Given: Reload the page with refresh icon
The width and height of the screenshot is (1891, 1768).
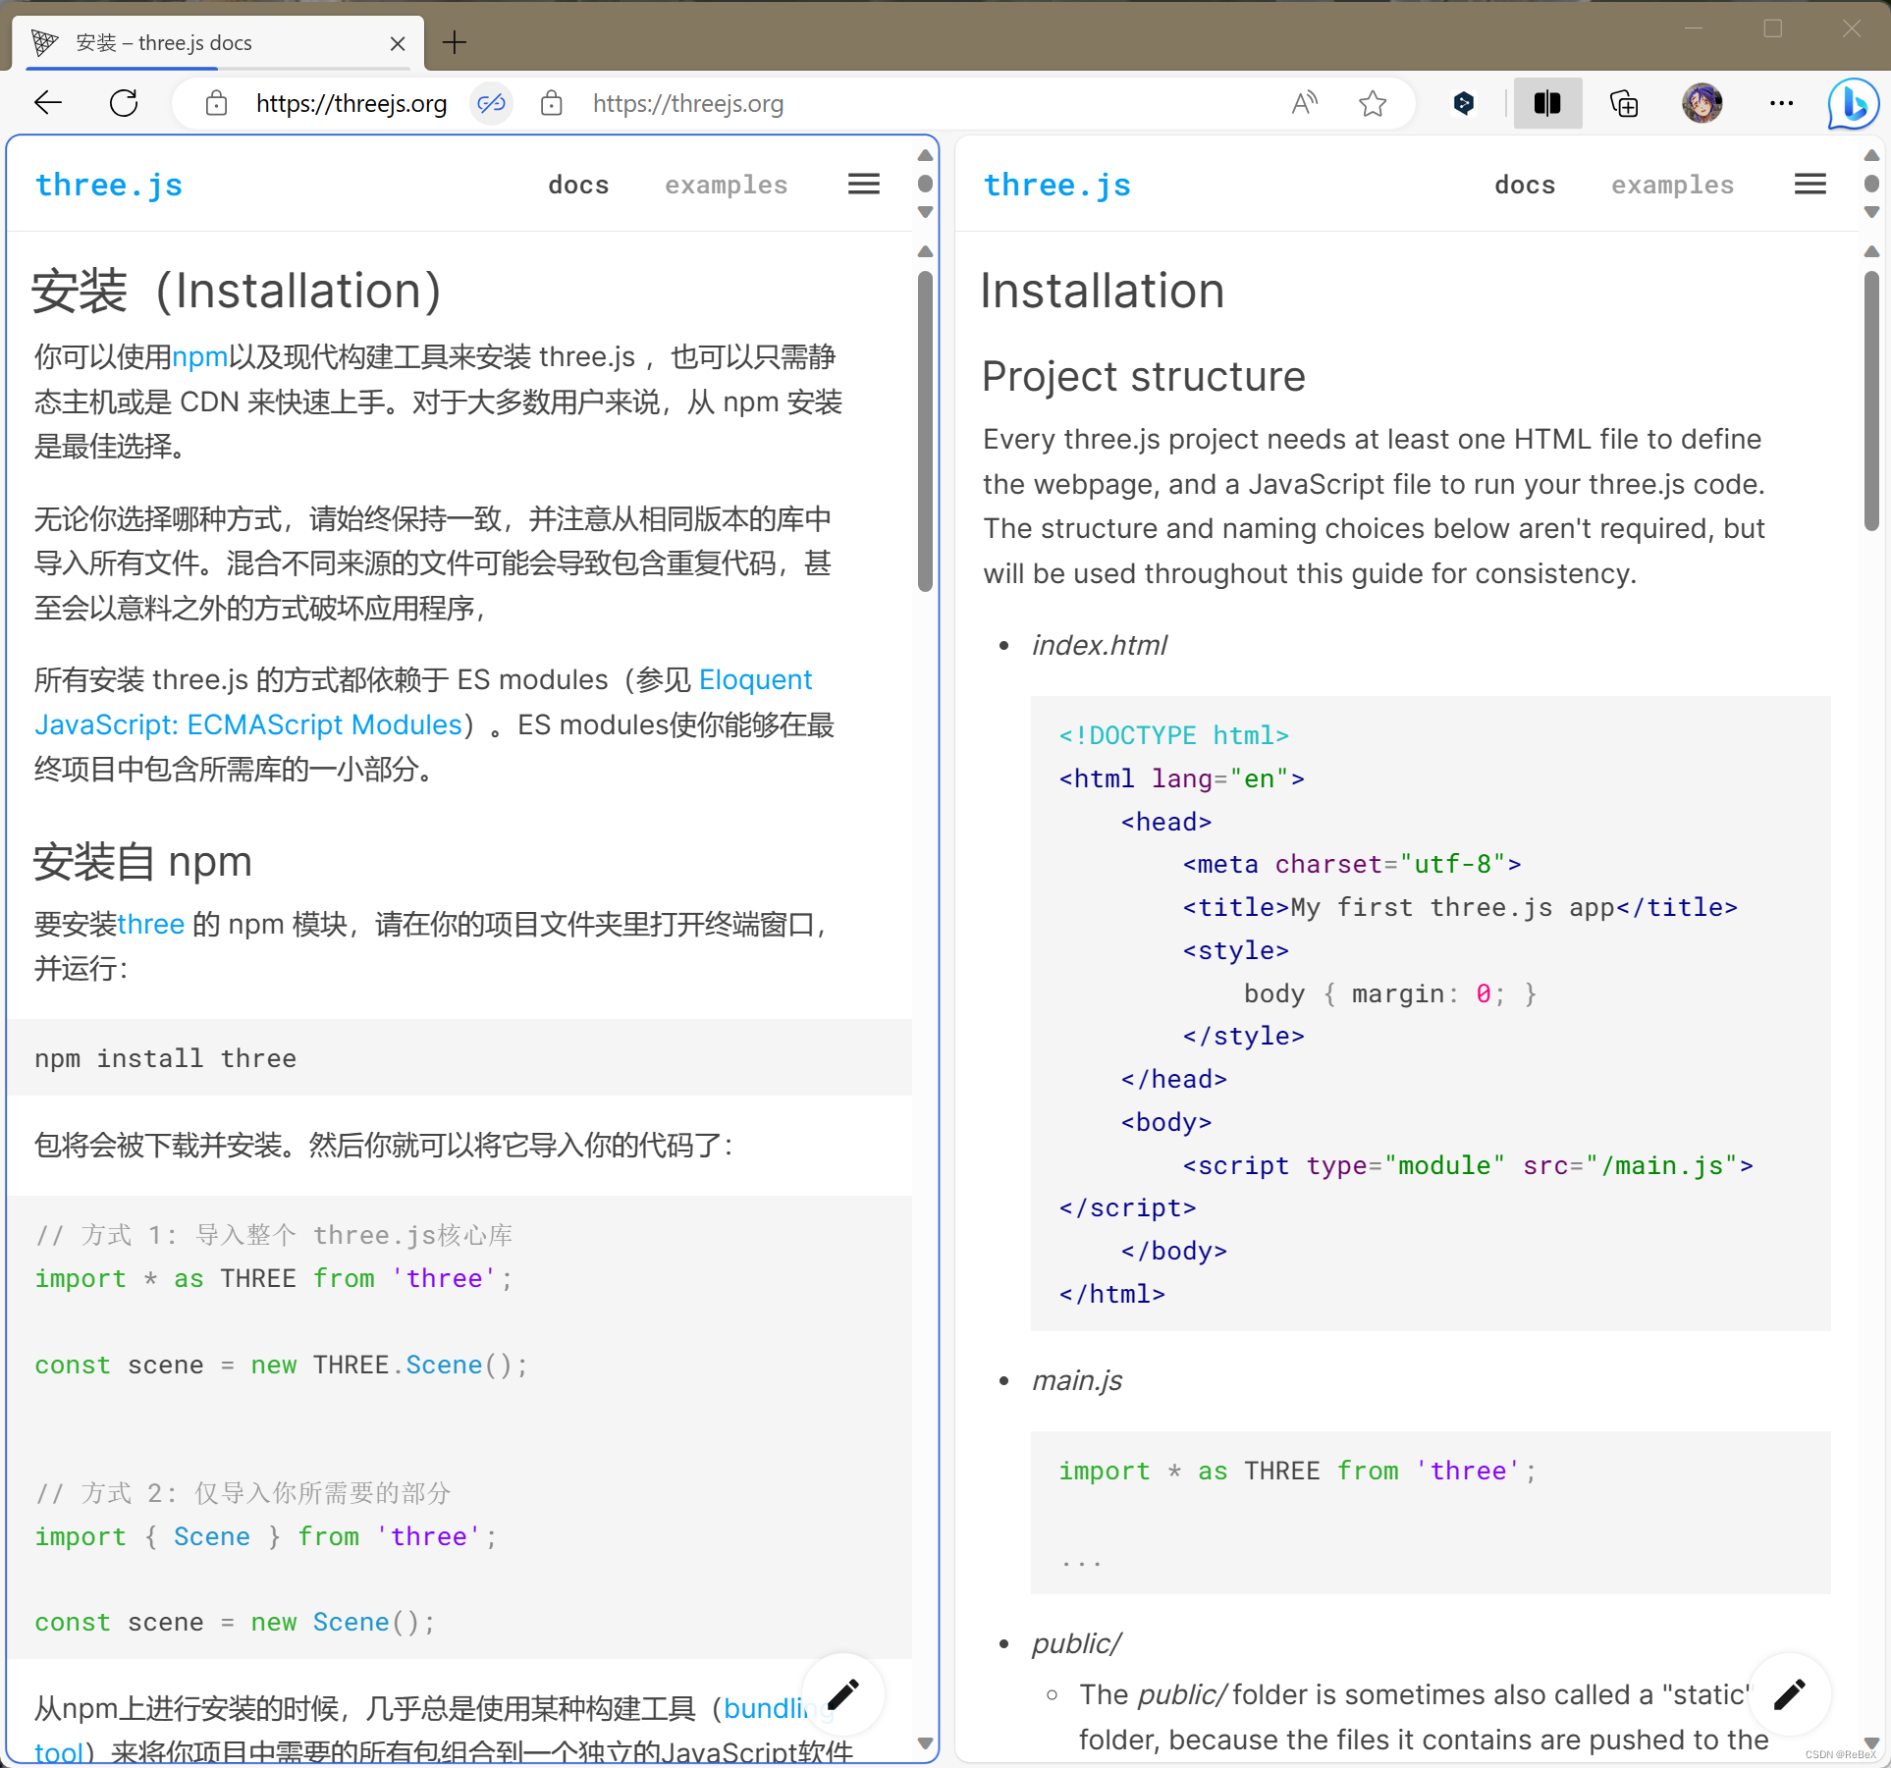Looking at the screenshot, I should coord(124,103).
